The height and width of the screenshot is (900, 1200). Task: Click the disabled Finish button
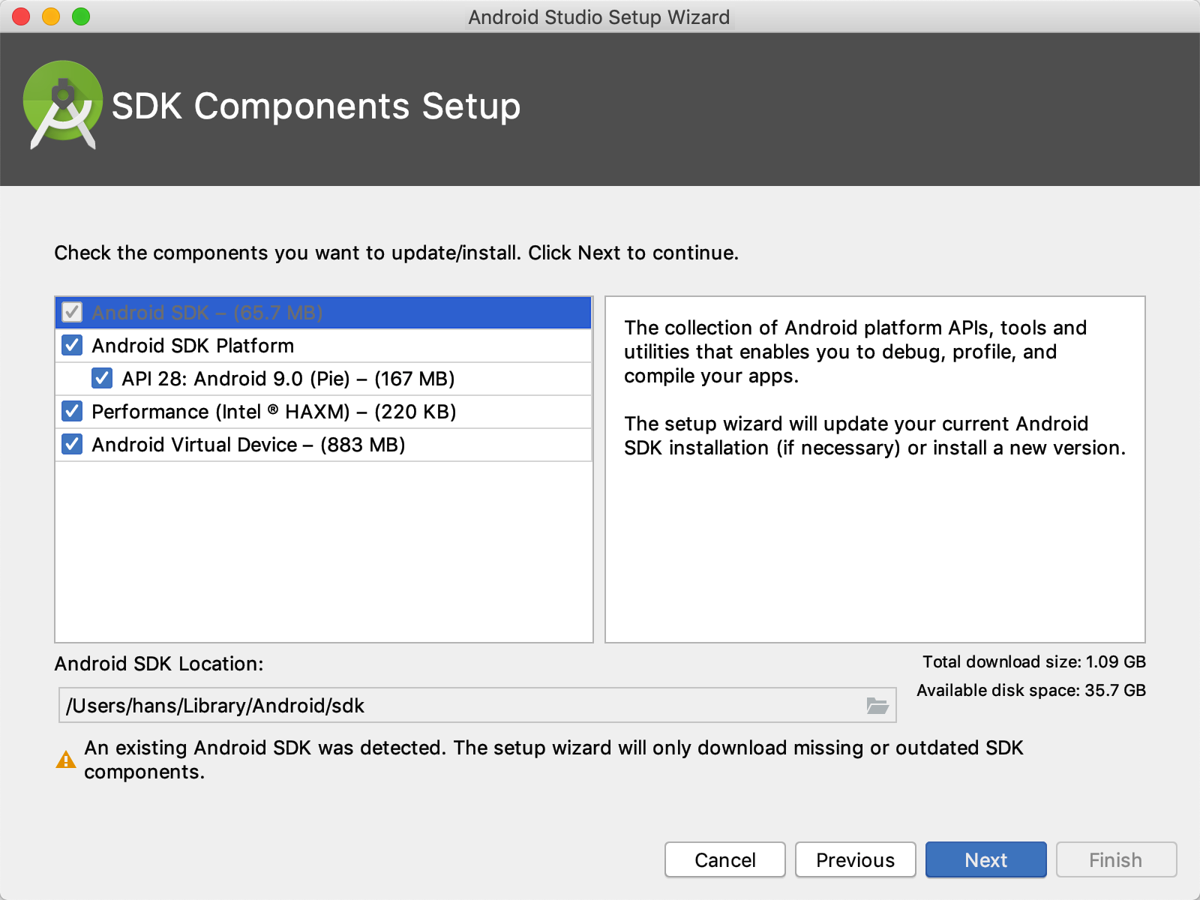click(x=1116, y=859)
